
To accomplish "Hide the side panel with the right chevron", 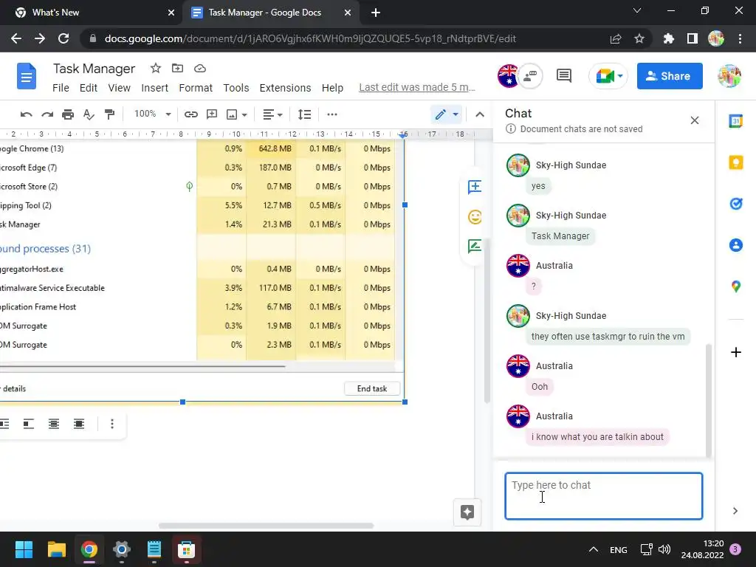I will coord(735,511).
